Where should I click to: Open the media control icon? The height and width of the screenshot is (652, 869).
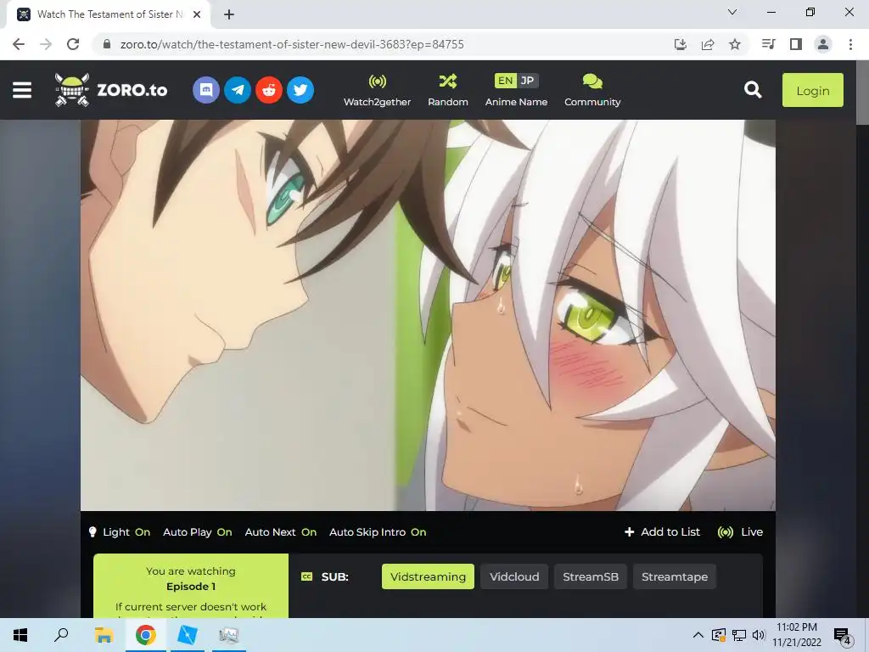tap(769, 44)
